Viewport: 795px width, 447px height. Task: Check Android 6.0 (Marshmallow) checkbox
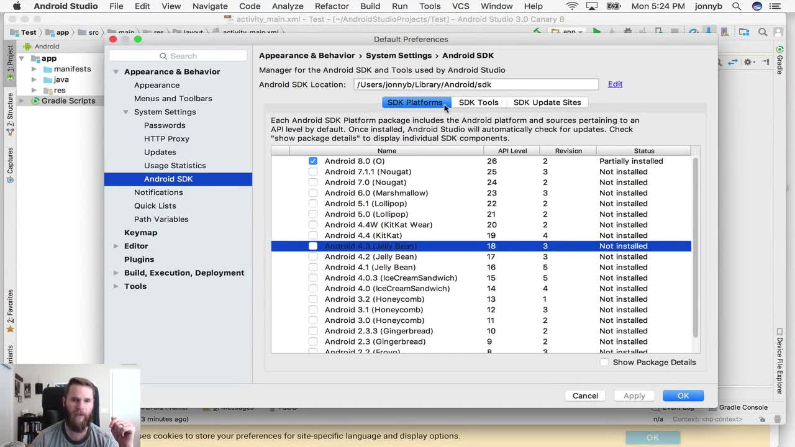click(x=313, y=192)
